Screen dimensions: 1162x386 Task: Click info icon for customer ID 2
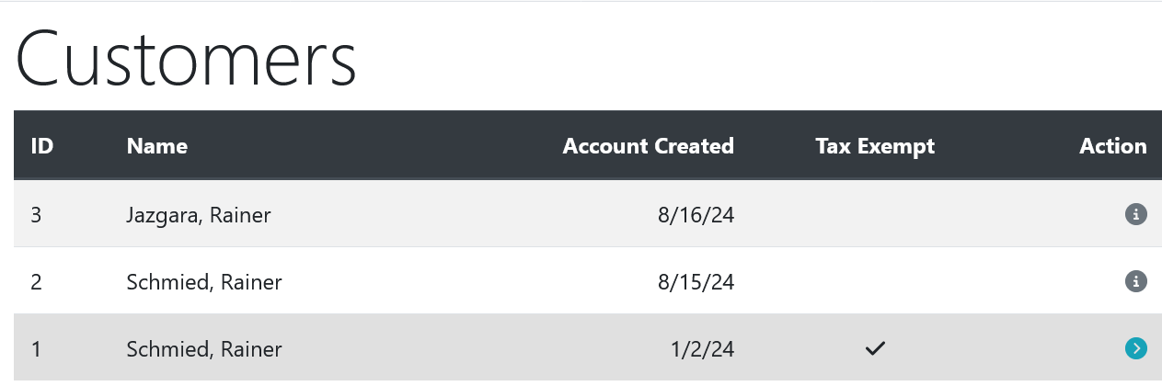(x=1136, y=281)
